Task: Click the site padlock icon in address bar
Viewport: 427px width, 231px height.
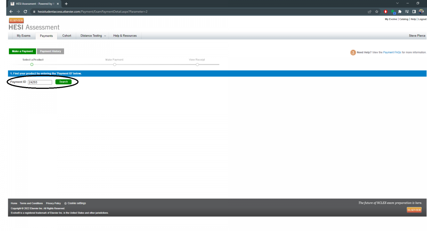Action: point(34,11)
